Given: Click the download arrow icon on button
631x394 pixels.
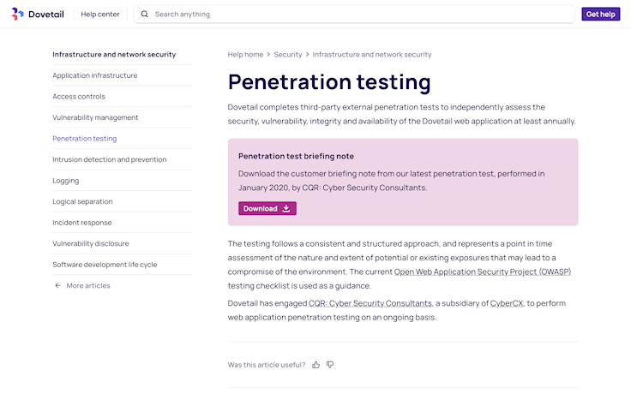Looking at the screenshot, I should tap(286, 208).
